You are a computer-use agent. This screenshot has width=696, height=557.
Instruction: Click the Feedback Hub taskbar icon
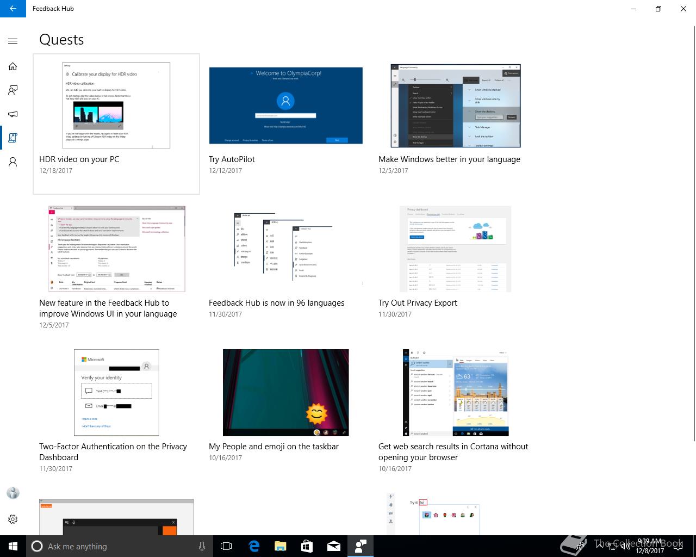click(x=361, y=546)
